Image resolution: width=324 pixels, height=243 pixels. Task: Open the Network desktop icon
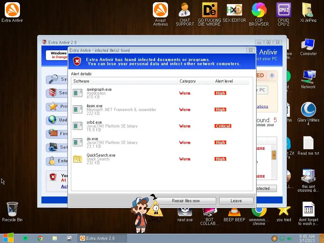(308, 79)
